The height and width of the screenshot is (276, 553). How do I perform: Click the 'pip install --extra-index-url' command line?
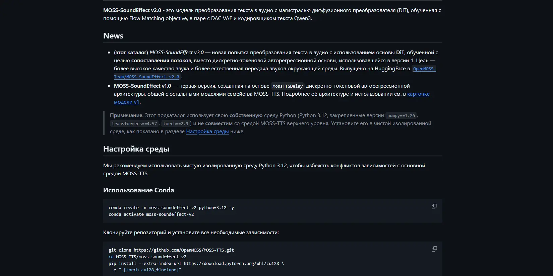196,264
